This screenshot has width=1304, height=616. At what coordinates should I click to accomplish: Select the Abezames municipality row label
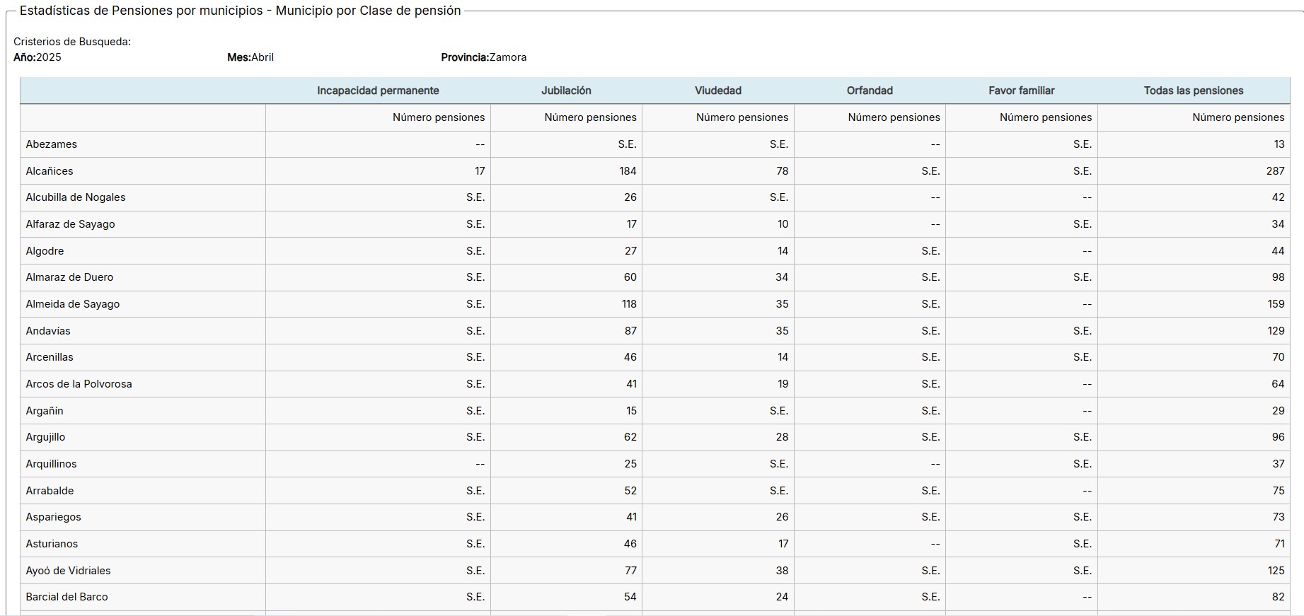[x=52, y=144]
